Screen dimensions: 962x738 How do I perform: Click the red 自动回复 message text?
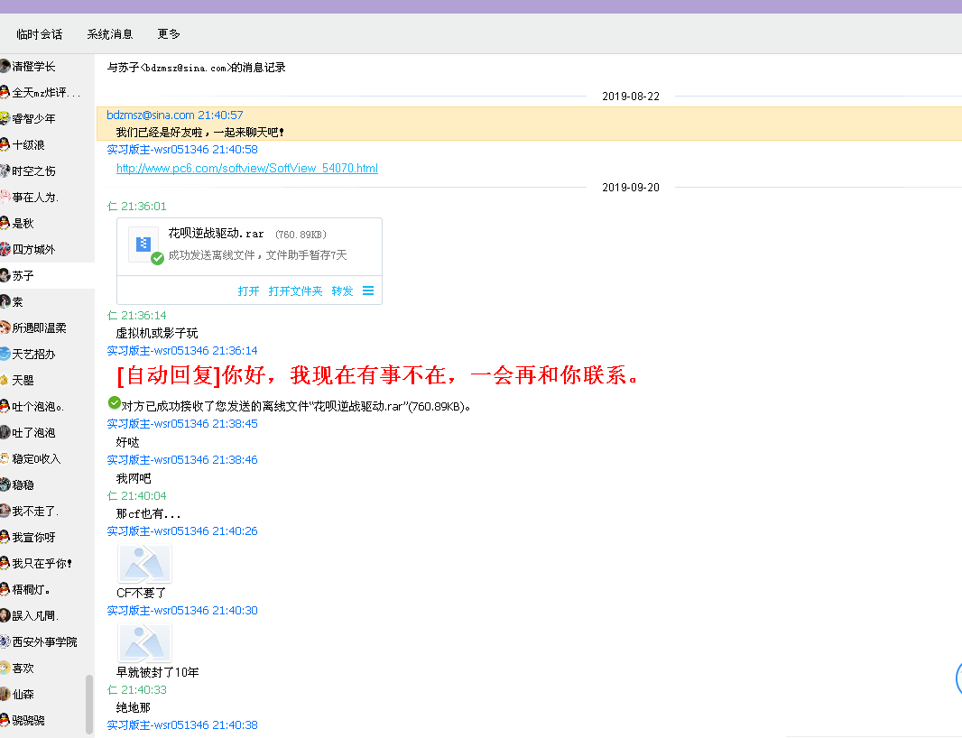tap(378, 374)
